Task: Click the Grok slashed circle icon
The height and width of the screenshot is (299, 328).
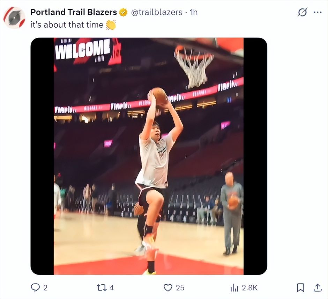Action: click(302, 12)
